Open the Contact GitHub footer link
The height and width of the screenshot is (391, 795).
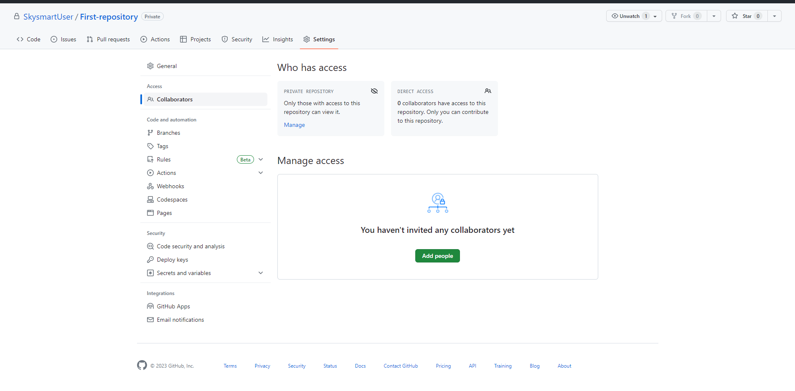401,366
